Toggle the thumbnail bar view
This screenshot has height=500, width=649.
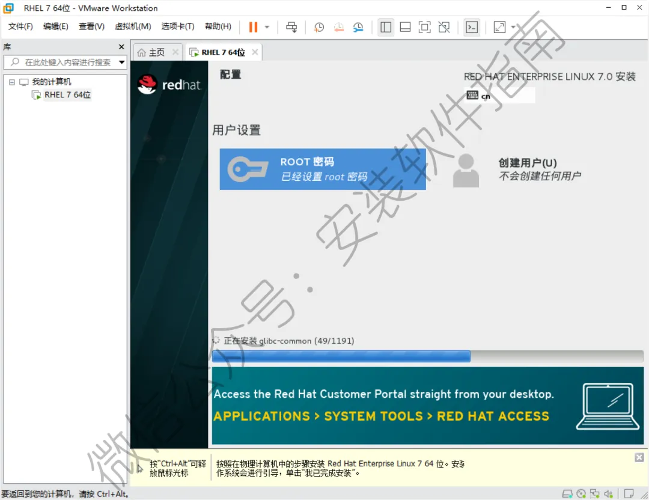point(405,27)
